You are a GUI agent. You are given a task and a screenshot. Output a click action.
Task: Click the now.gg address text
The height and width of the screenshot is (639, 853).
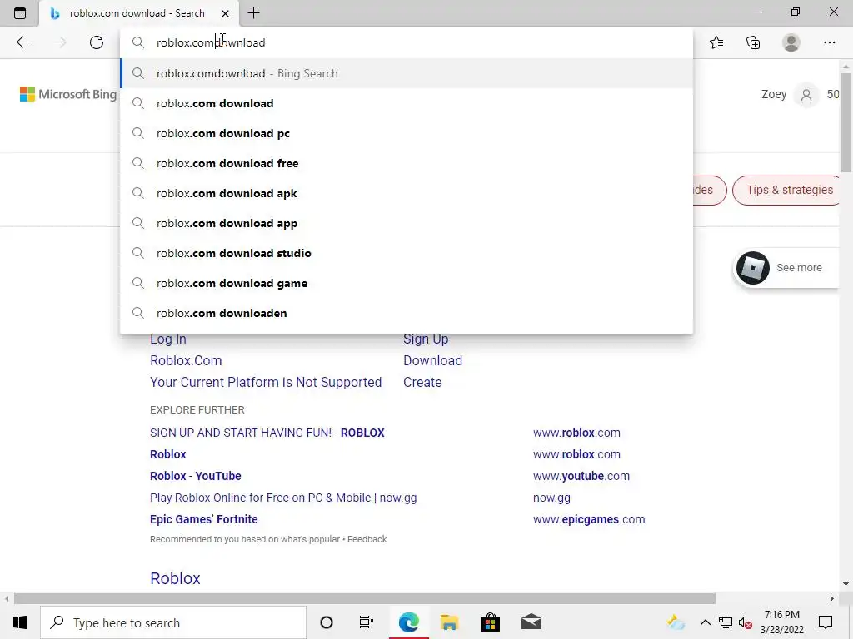[551, 498]
